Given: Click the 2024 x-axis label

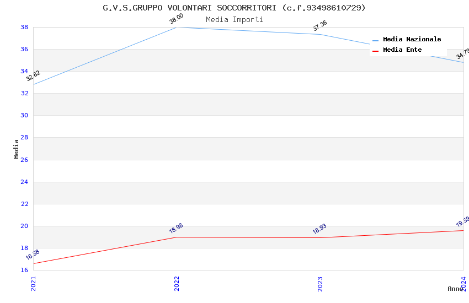Looking at the screenshot, I should [463, 284].
